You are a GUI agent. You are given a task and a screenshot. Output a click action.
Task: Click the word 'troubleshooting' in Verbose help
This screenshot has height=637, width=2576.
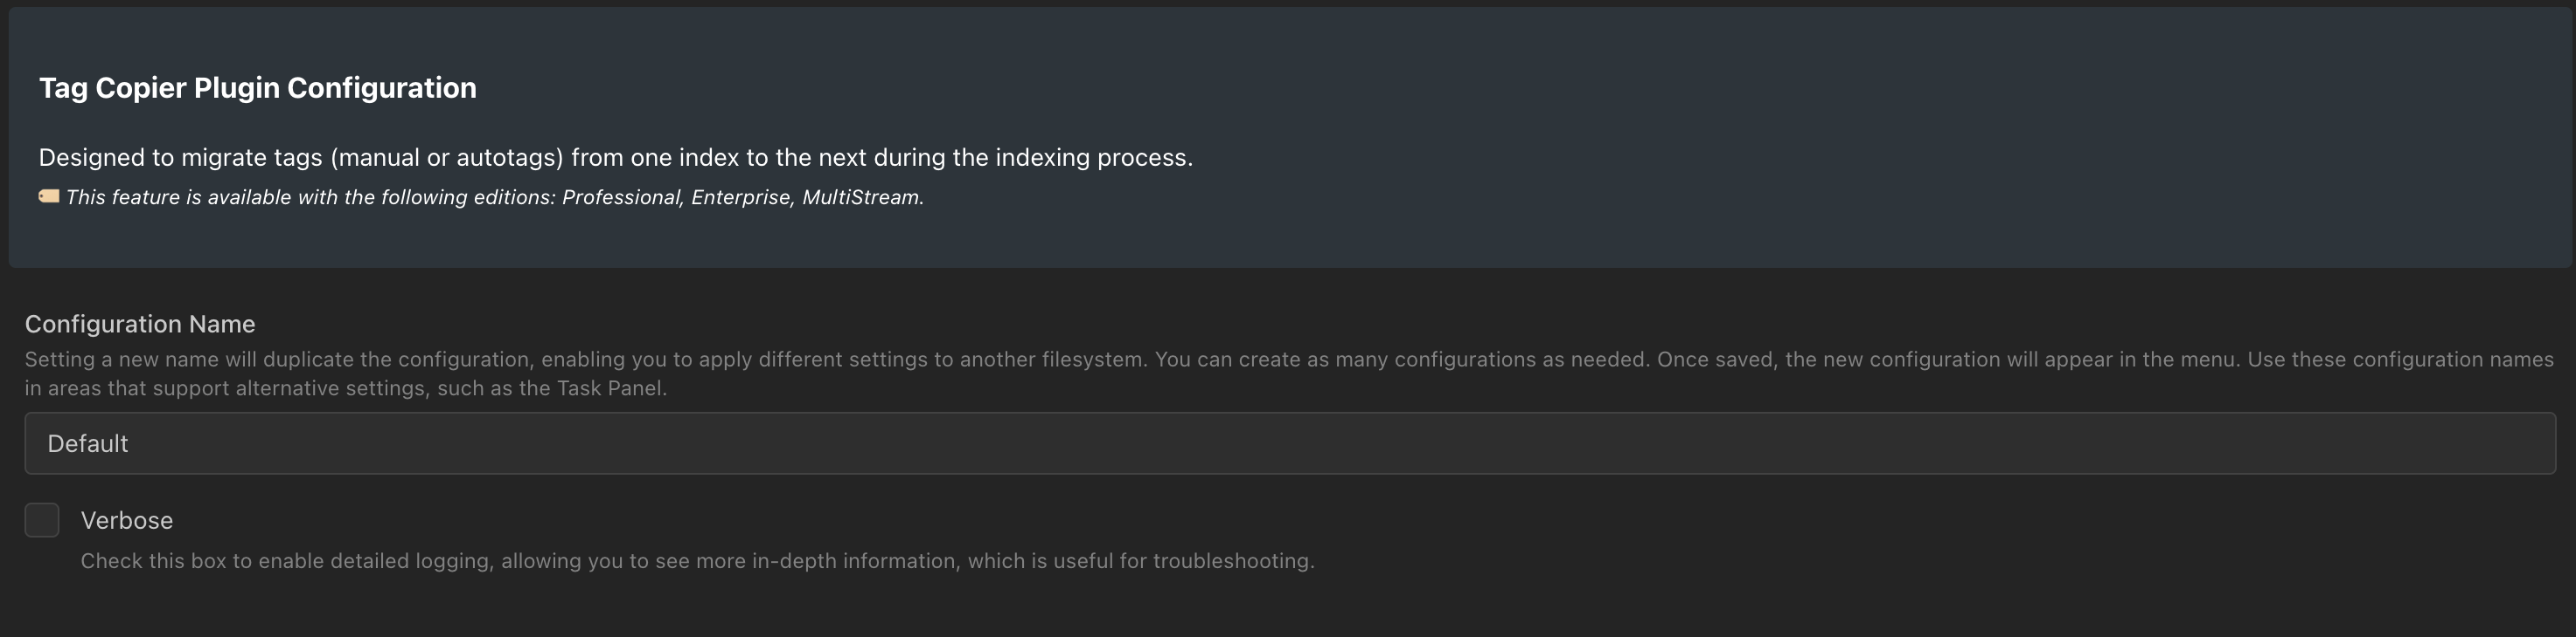click(x=1234, y=561)
